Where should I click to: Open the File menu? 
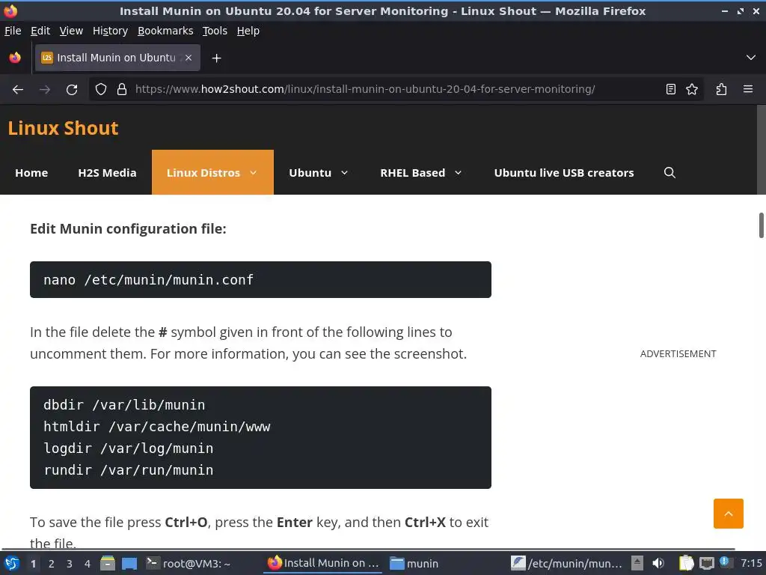pyautogui.click(x=13, y=31)
